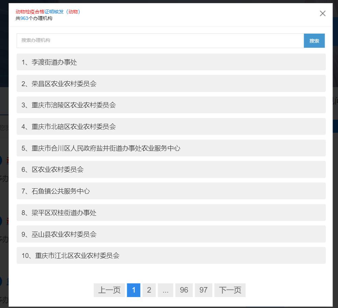Choose 重庆市江北区农业农村委员会
This screenshot has height=308, width=338.
[x=171, y=256]
